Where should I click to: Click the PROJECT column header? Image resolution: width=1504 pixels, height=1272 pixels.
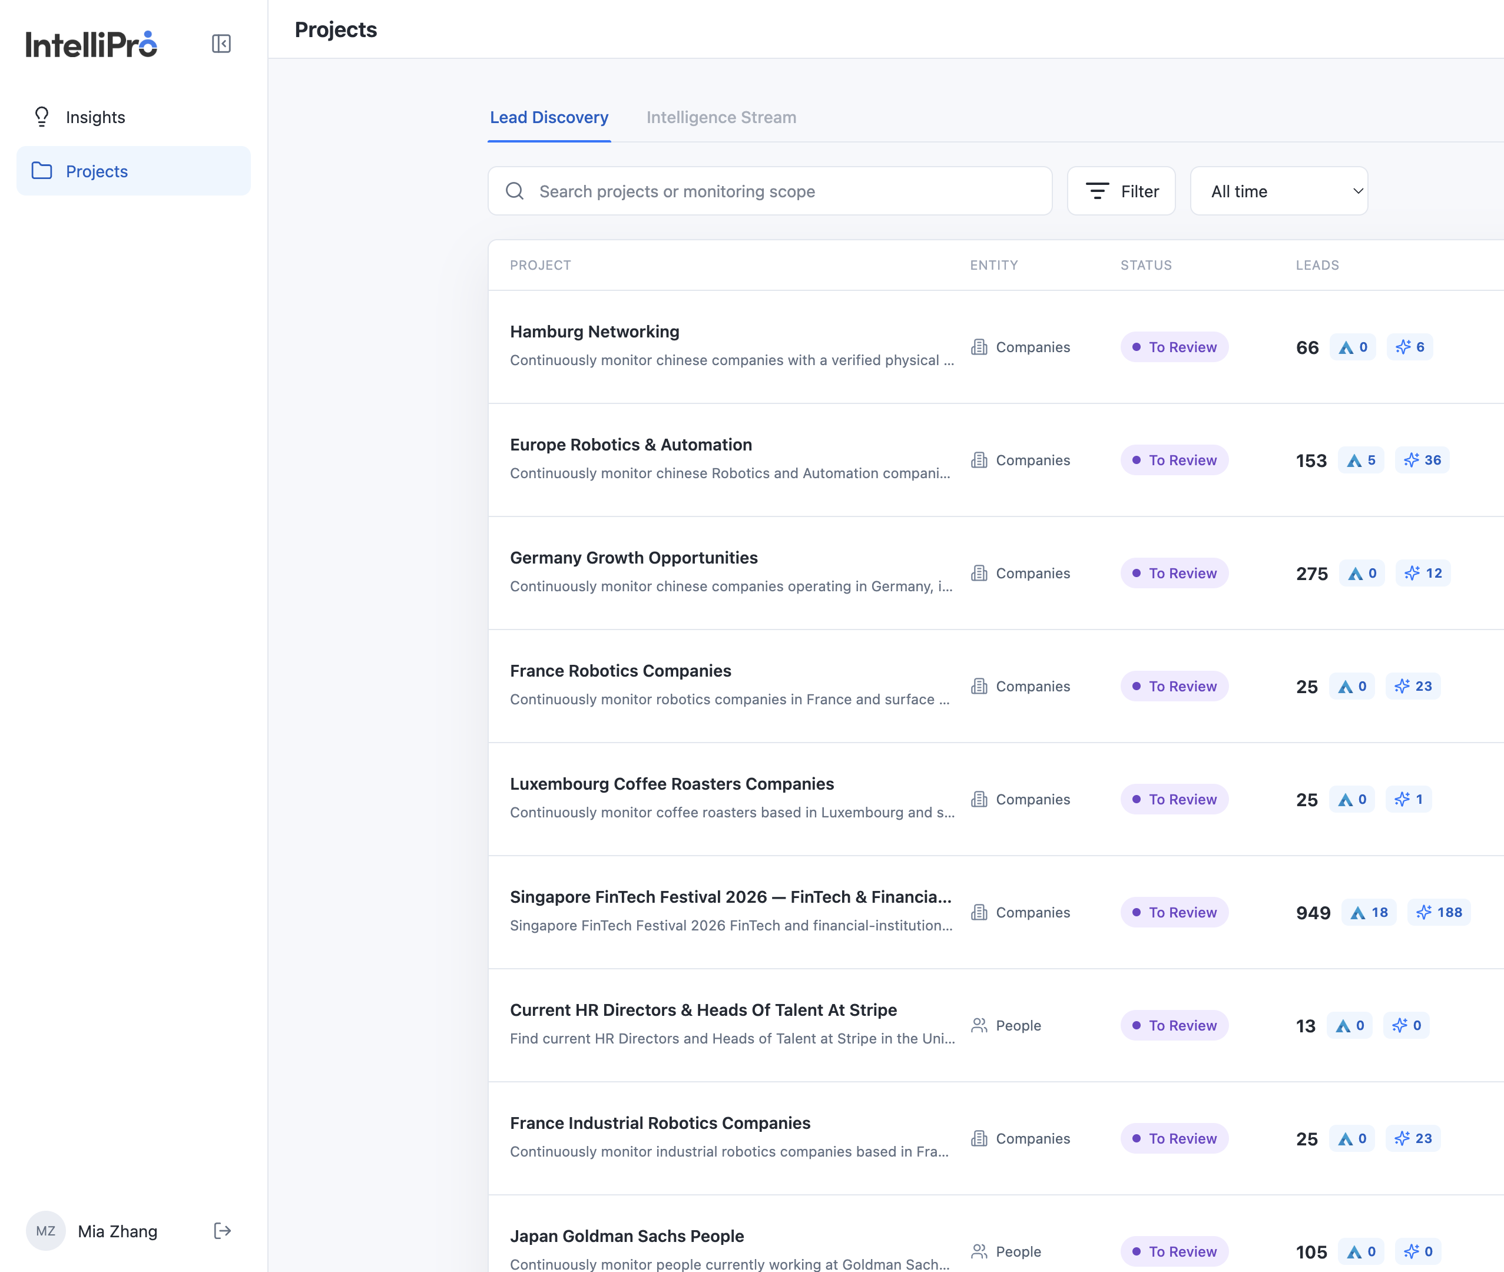(x=540, y=266)
